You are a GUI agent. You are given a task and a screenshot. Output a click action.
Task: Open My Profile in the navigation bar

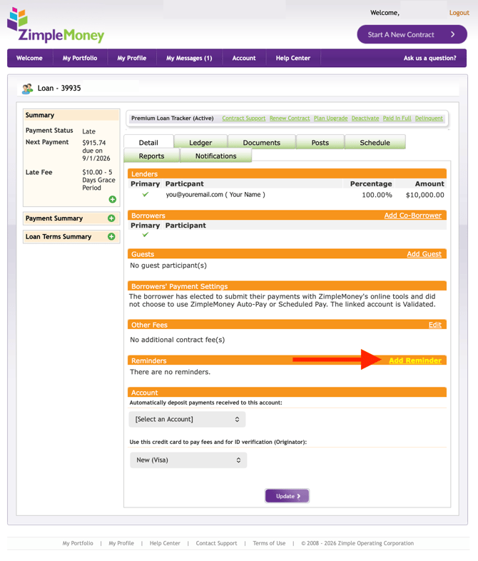point(132,58)
